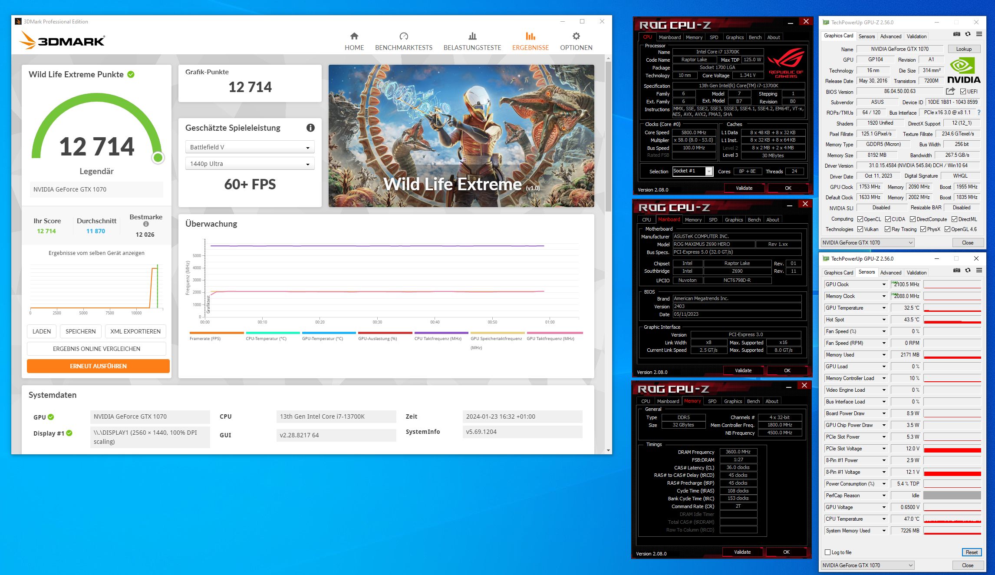
Task: Click the Wild Life Extreme benchmark thumbnail
Action: (461, 136)
